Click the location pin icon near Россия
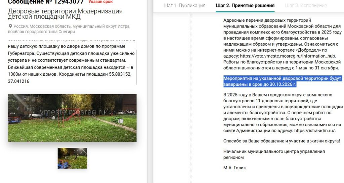The height and width of the screenshot is (183, 344). click(x=10, y=26)
